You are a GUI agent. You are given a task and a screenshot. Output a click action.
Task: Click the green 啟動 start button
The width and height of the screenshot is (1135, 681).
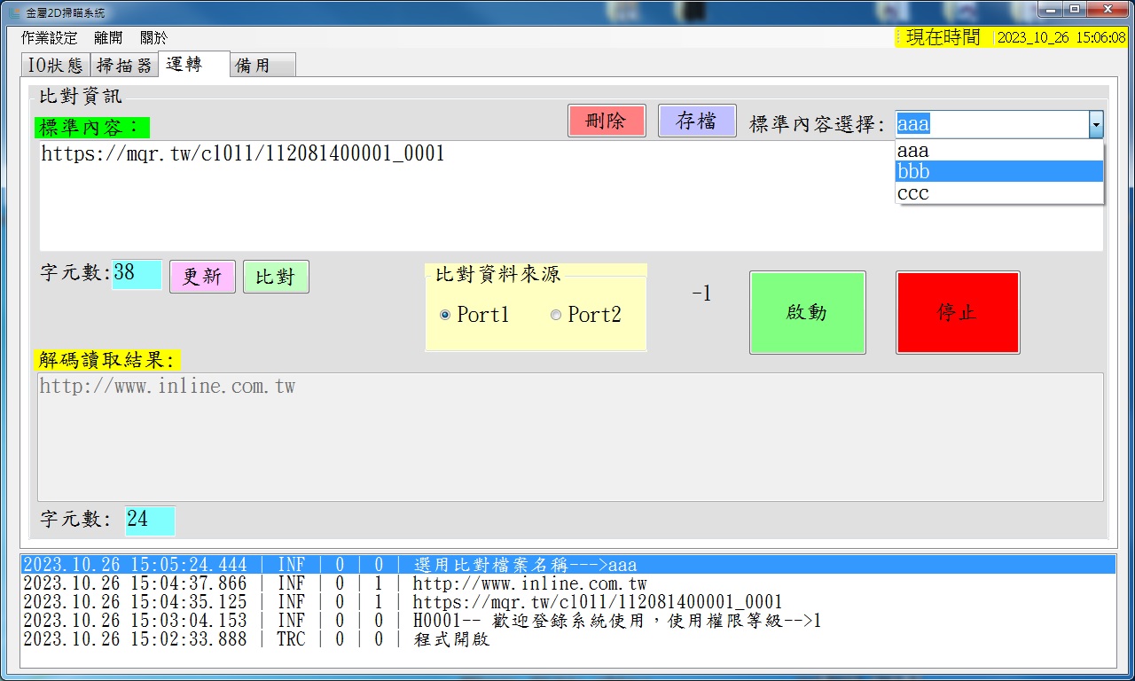coord(807,312)
